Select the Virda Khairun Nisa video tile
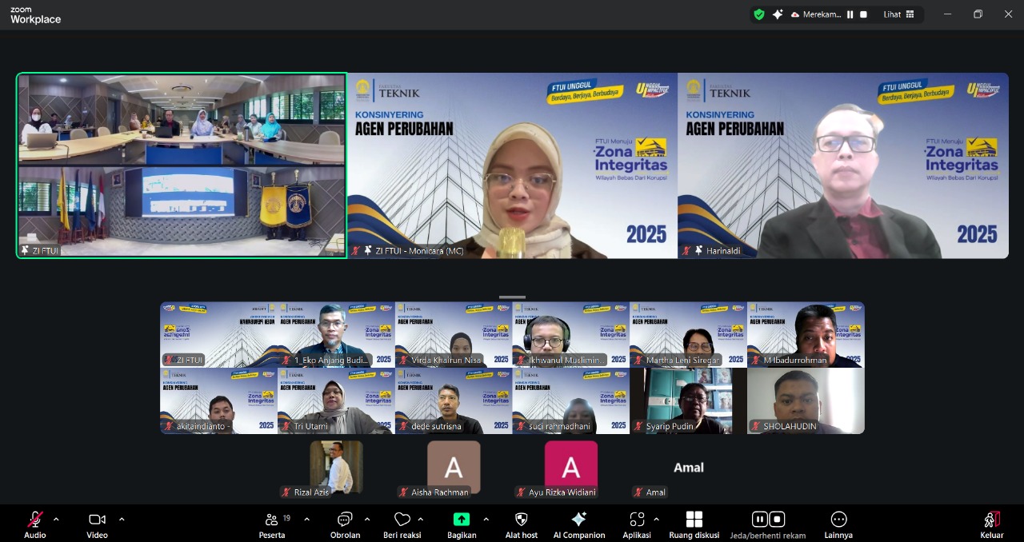This screenshot has width=1024, height=542. (454, 334)
